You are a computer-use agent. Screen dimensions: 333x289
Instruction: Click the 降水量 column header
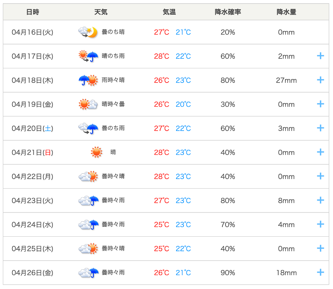click(x=286, y=12)
